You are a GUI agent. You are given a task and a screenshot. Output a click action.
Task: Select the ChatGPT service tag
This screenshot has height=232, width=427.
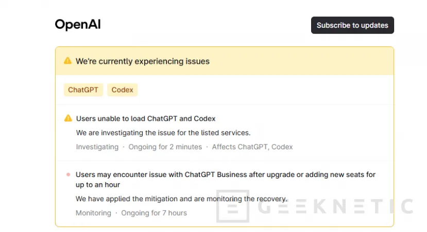tap(83, 90)
